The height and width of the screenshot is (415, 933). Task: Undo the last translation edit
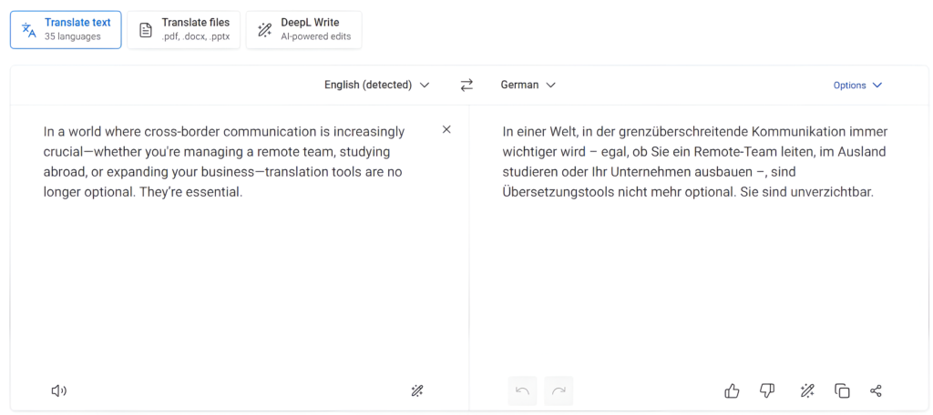522,390
